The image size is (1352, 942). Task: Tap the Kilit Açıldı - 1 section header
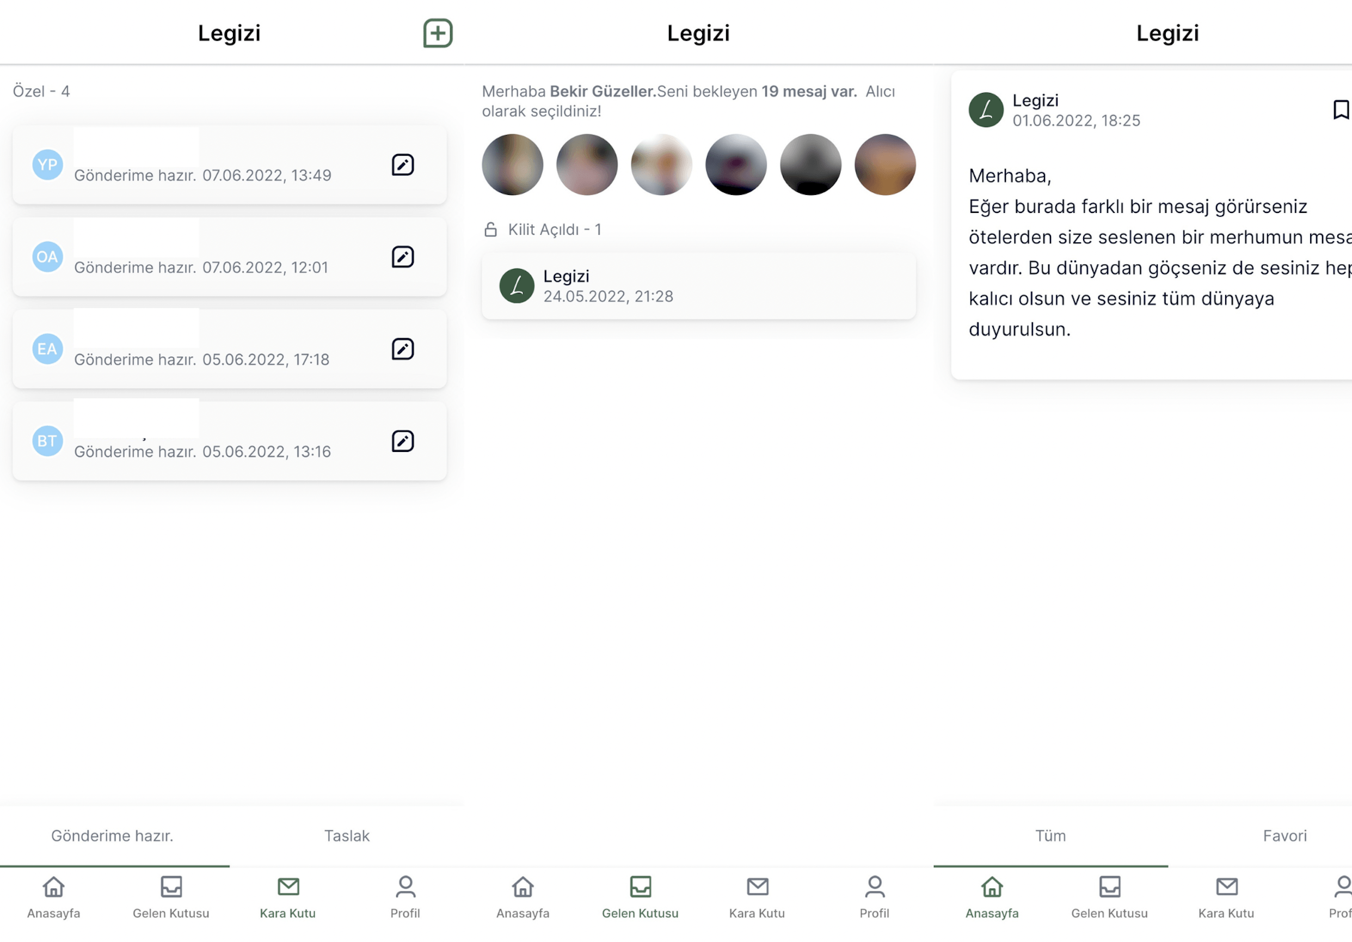click(x=543, y=230)
